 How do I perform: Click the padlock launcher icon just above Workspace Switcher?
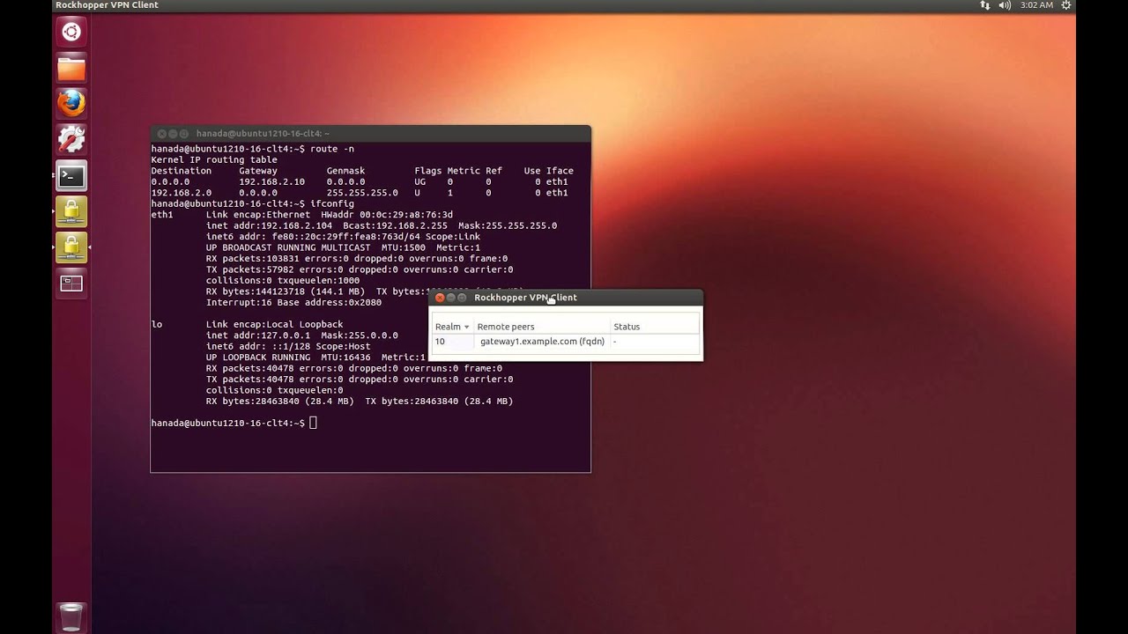point(71,247)
